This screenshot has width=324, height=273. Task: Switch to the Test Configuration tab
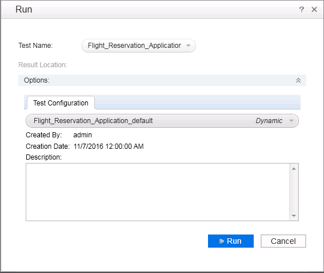pos(61,103)
